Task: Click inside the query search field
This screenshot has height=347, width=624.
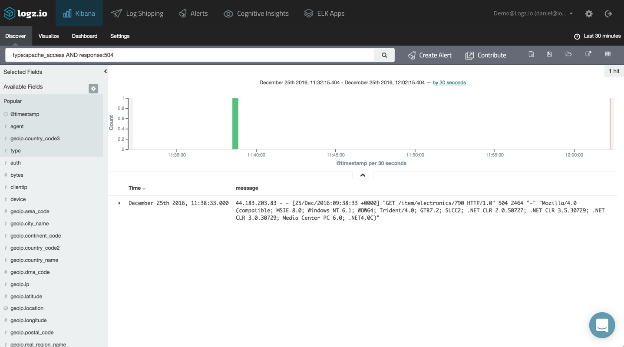Action: (x=190, y=55)
